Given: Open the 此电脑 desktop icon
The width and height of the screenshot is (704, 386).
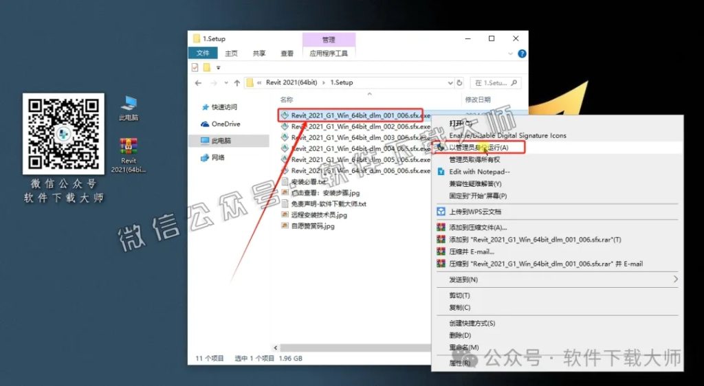Looking at the screenshot, I should [129, 108].
